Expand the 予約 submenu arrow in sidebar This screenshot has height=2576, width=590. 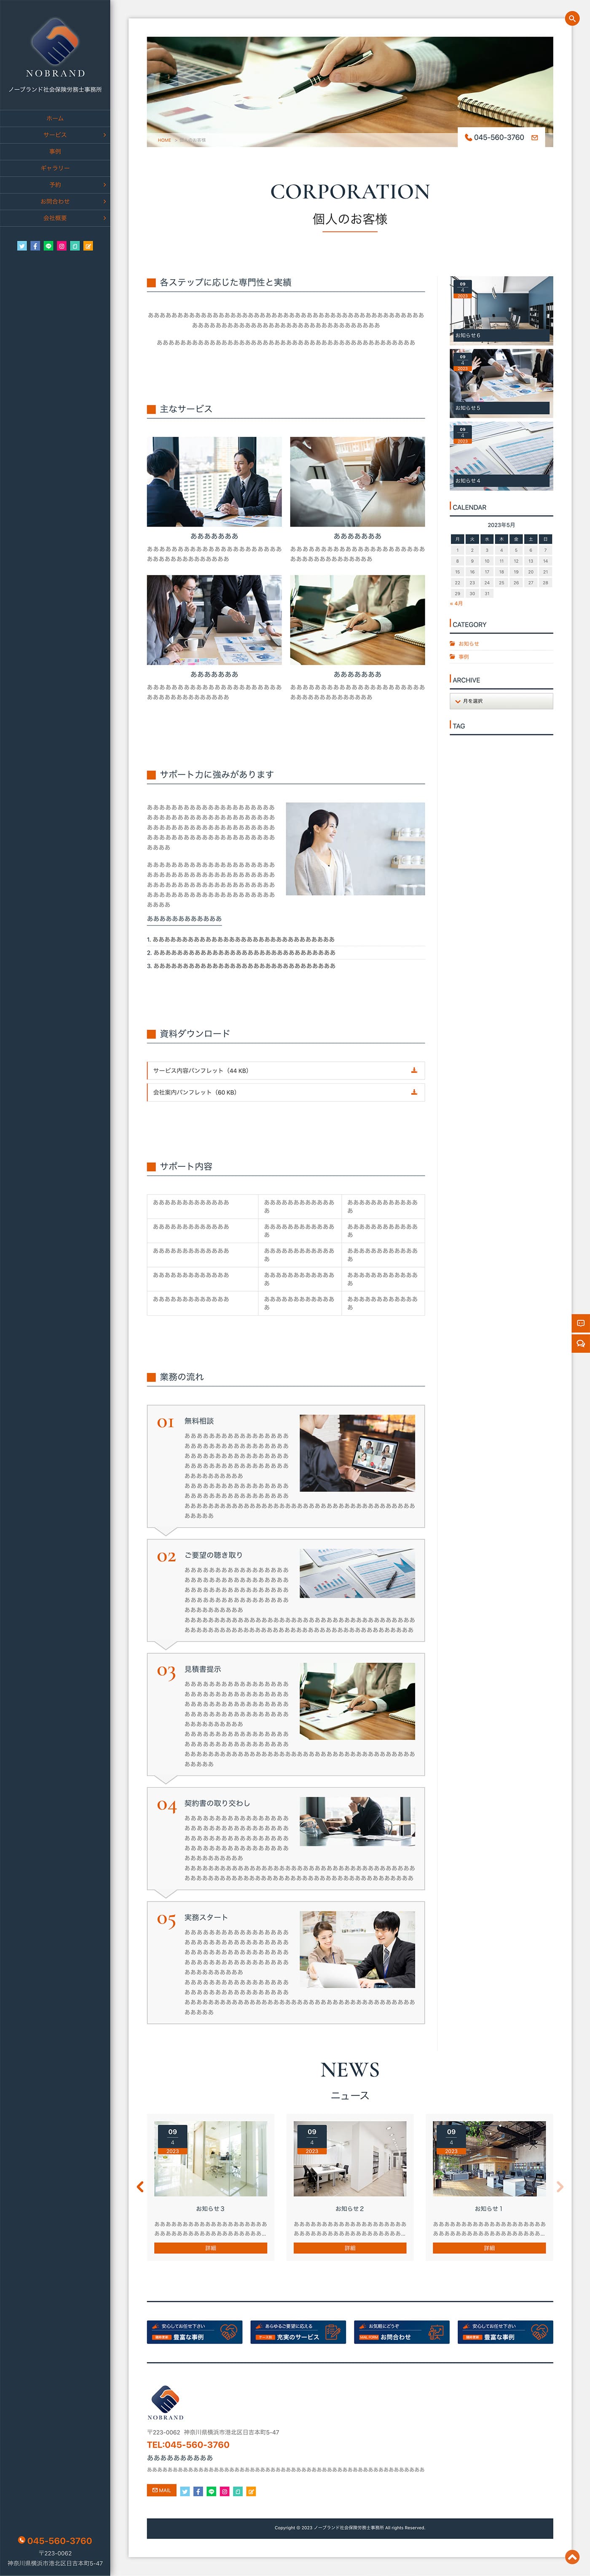(x=104, y=185)
